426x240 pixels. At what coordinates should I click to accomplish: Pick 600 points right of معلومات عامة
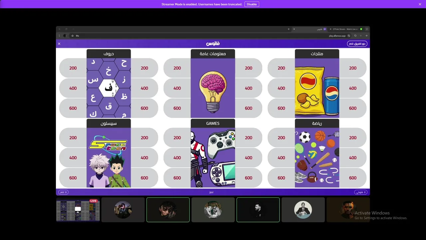pyautogui.click(x=249, y=108)
